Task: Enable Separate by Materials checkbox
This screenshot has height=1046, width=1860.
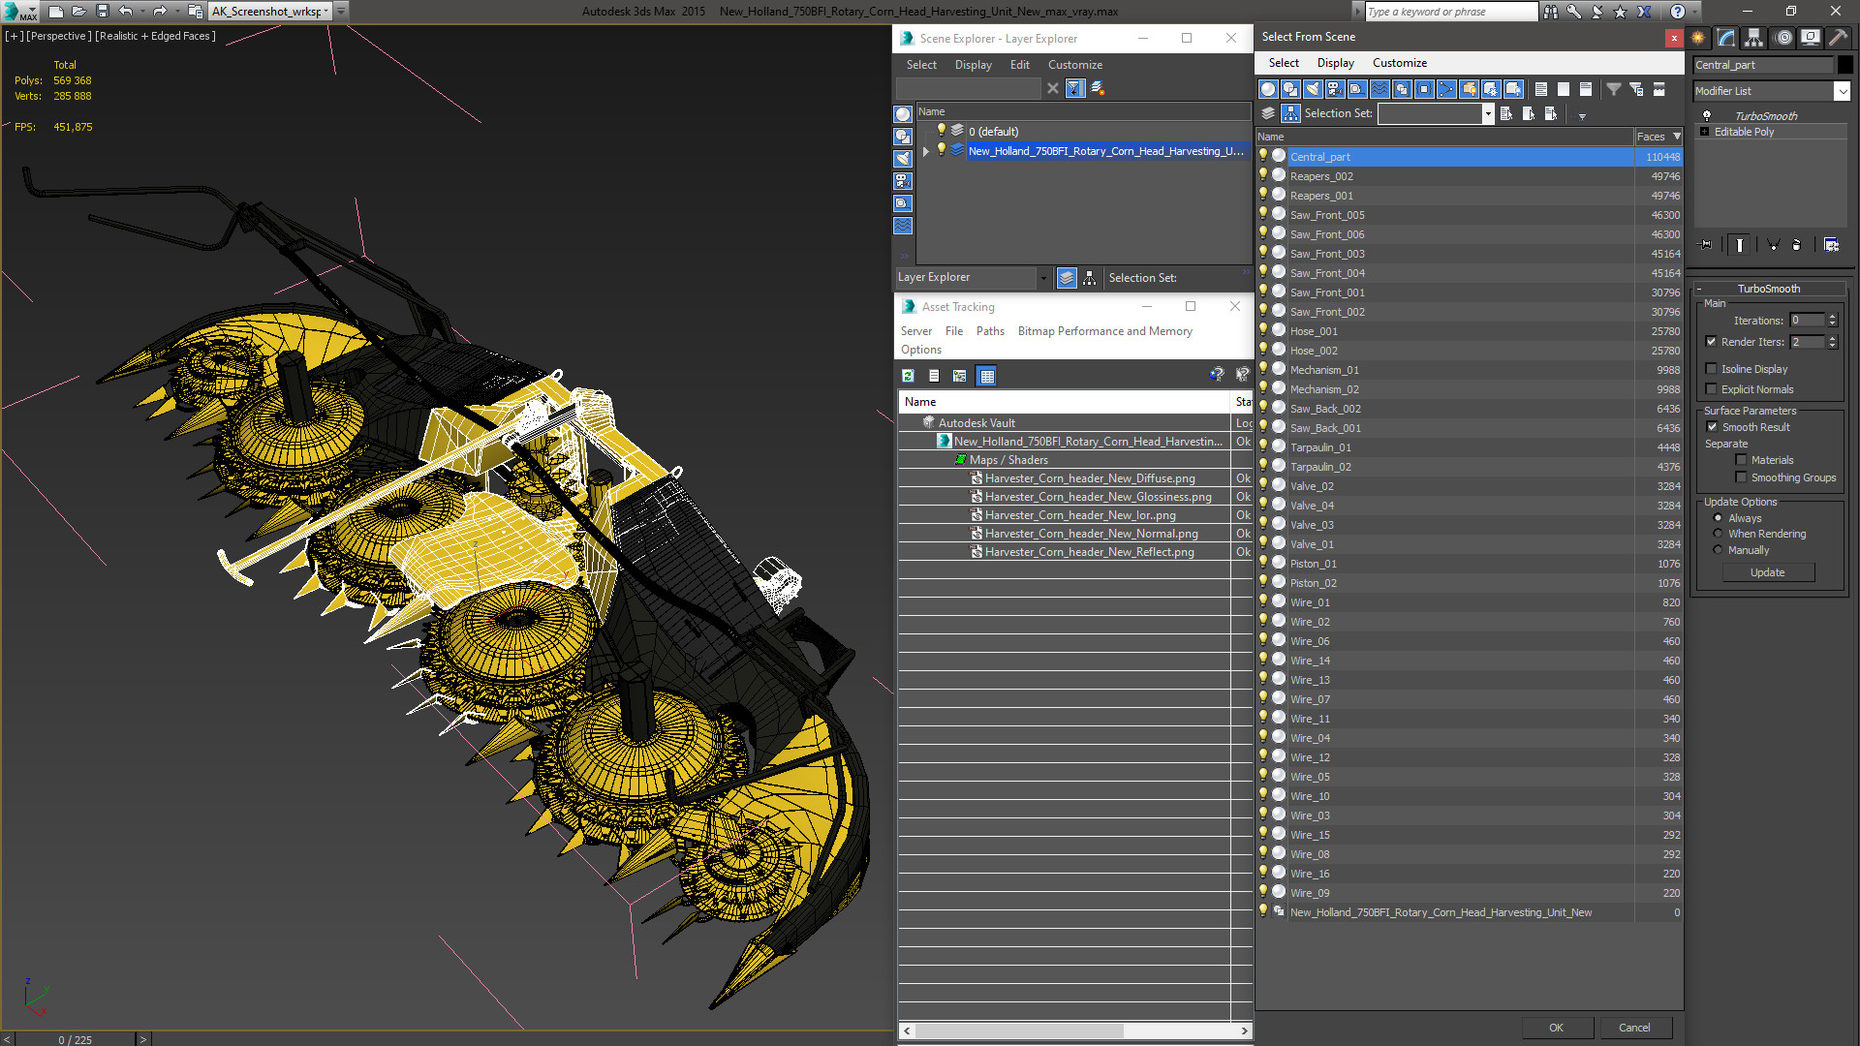Action: pyautogui.click(x=1741, y=460)
